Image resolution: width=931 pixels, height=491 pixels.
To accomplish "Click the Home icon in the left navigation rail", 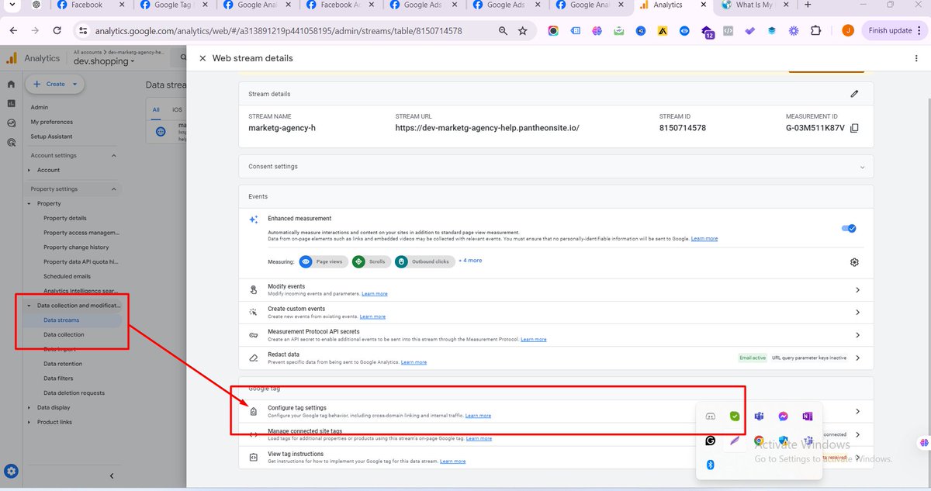I will [x=10, y=83].
